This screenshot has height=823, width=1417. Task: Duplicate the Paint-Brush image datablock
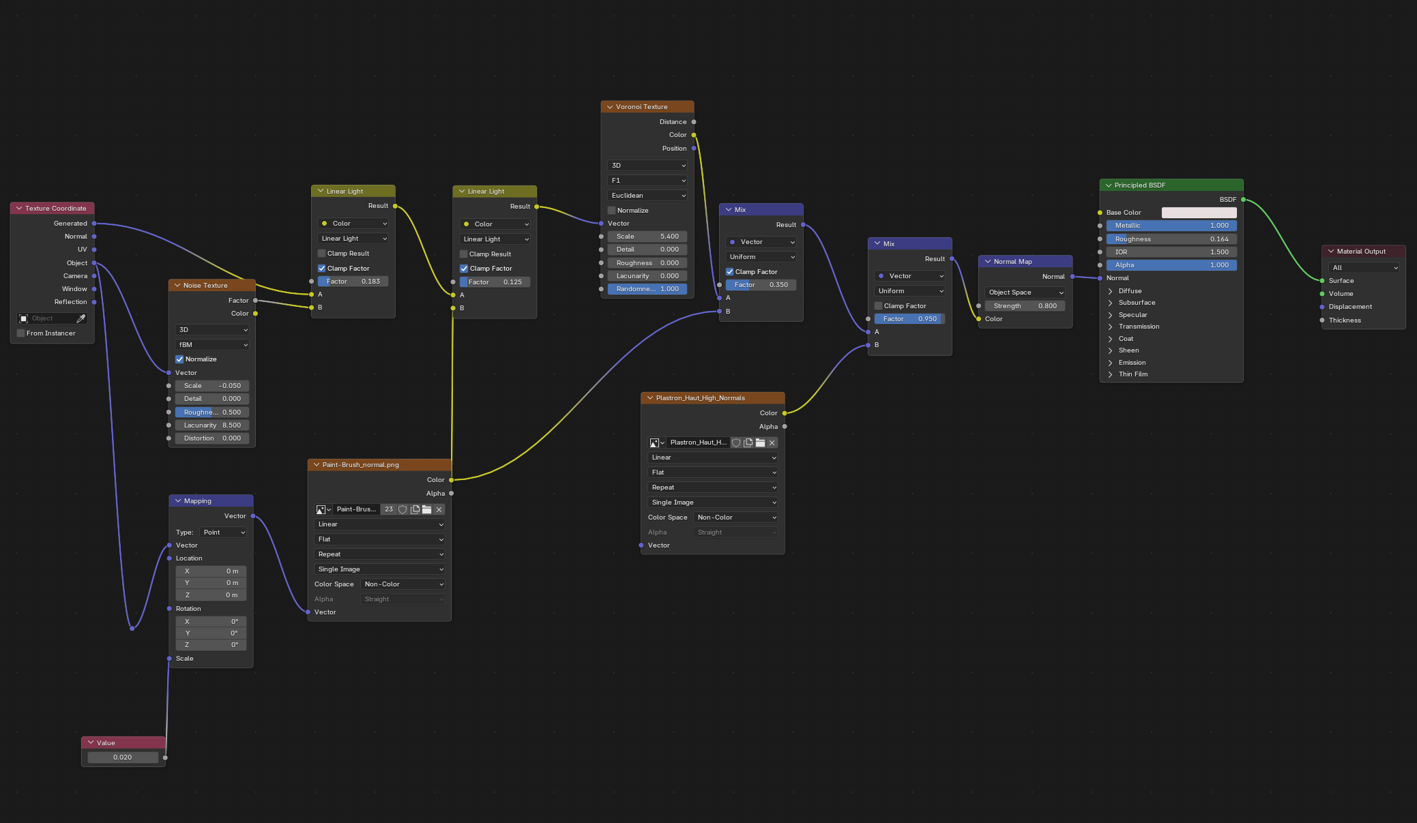pyautogui.click(x=415, y=509)
